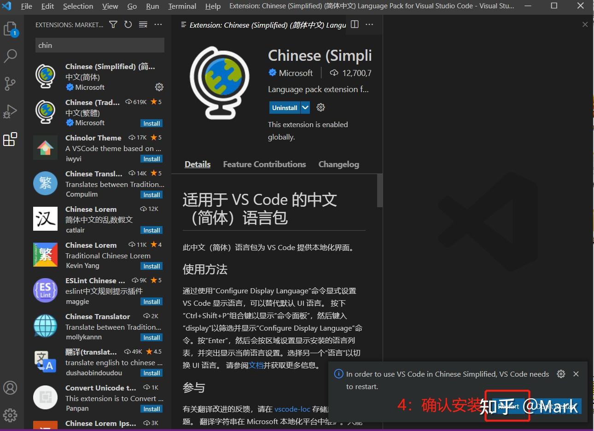Open the Edit menu
This screenshot has width=594, height=431.
coord(47,6)
